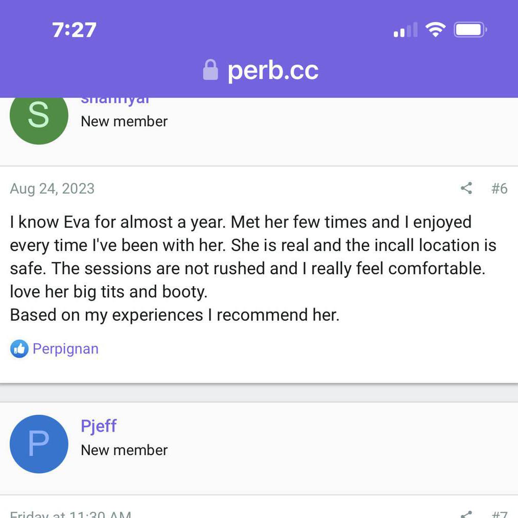Share post #7 using its share icon
The image size is (518, 518).
[x=466, y=514]
